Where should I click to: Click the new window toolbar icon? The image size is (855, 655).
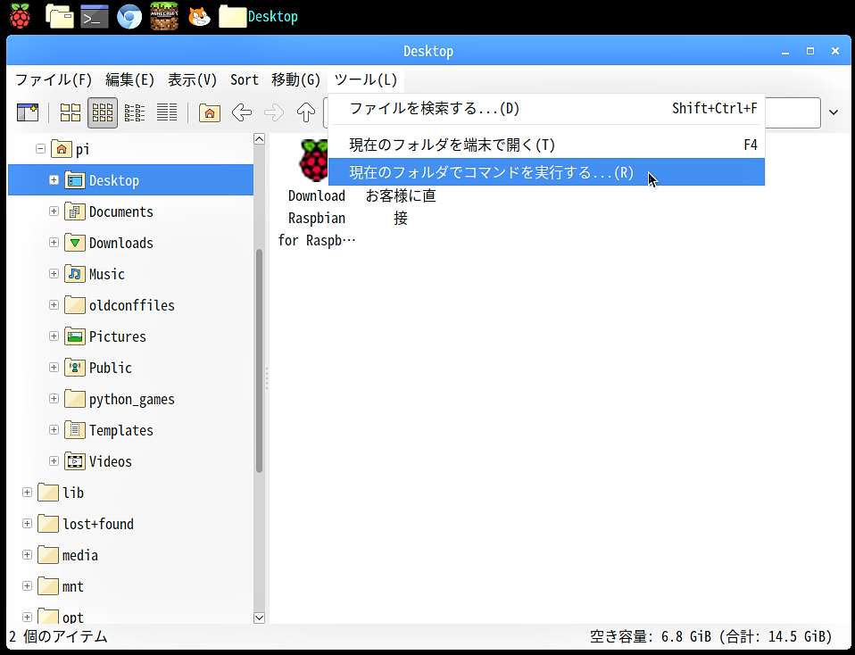(x=28, y=113)
